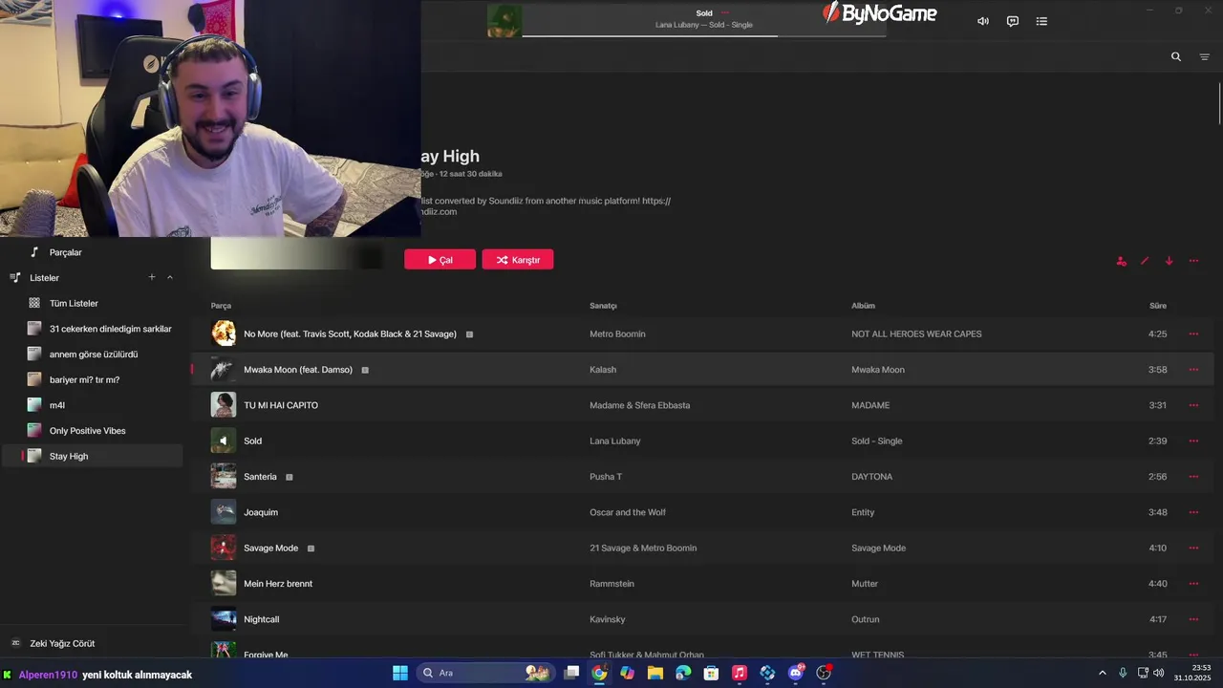
Task: Open the play queue list icon
Action: click(x=1041, y=21)
